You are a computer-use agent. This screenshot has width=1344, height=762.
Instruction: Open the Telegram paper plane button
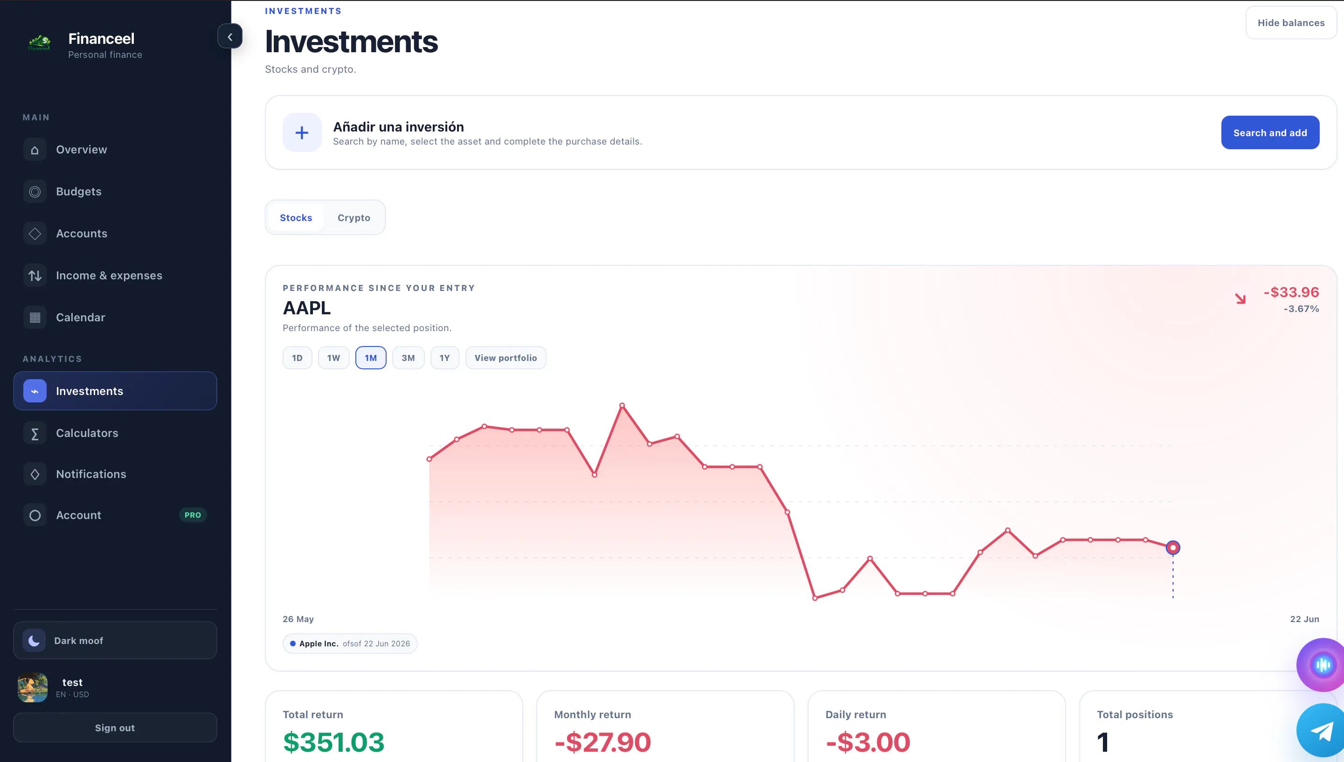1322,731
